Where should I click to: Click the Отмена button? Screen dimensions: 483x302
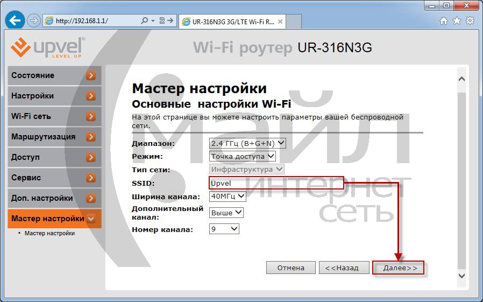click(x=290, y=268)
